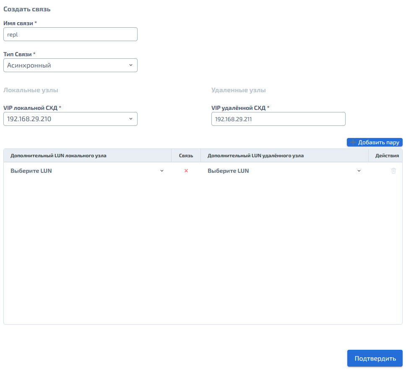The image size is (406, 372).
Task: Open the local node Выберите LUN dropdown
Action: point(87,171)
